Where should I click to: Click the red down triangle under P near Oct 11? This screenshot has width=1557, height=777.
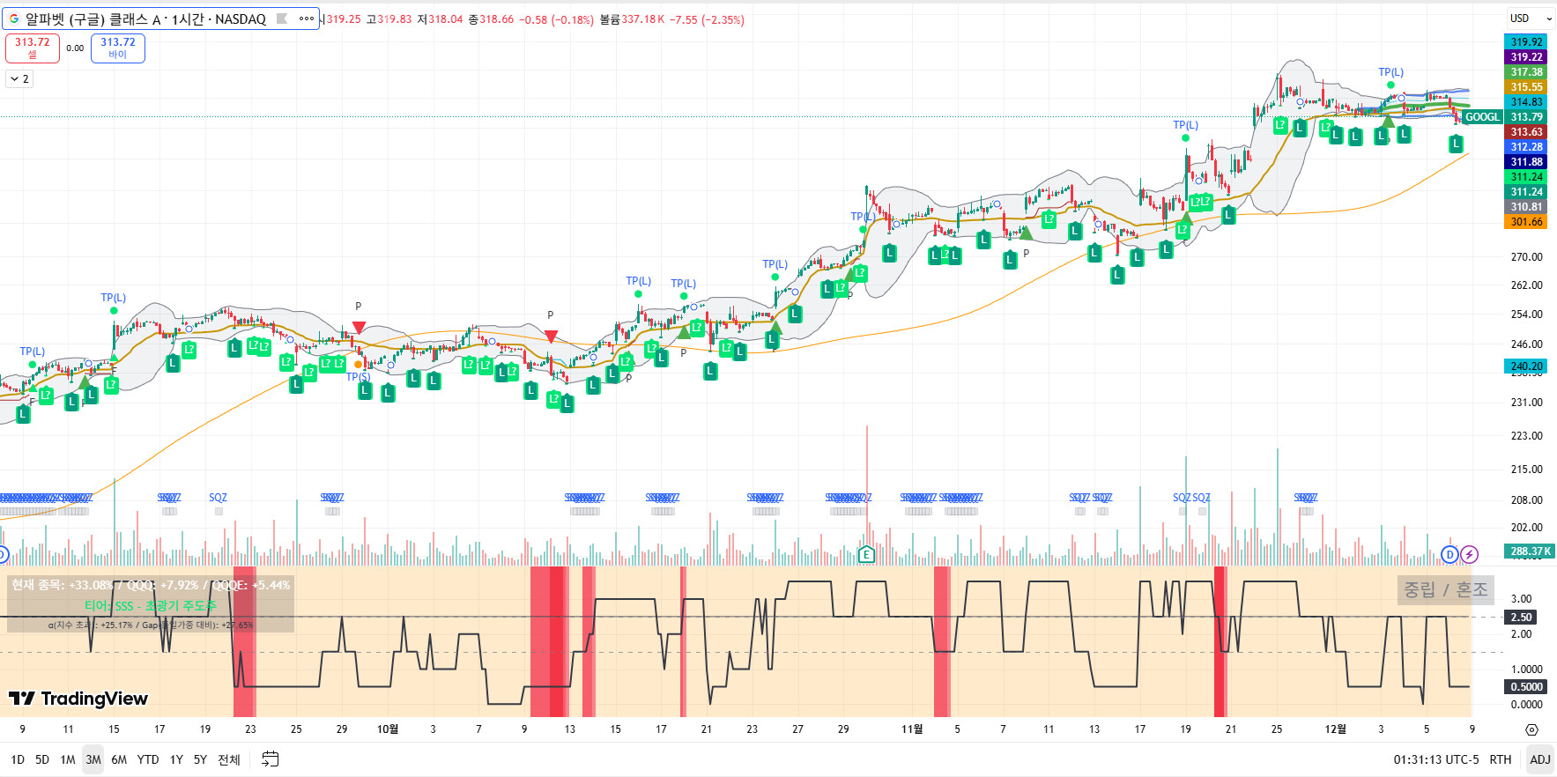click(551, 337)
